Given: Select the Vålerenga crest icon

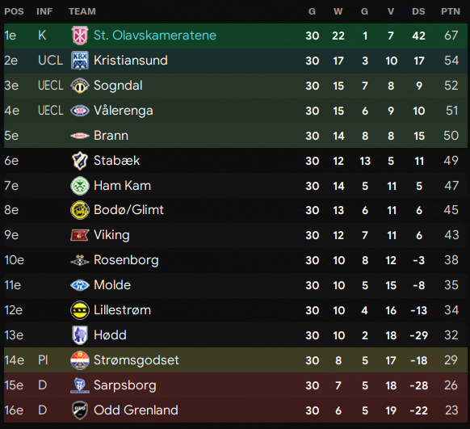Looking at the screenshot, I should click(80, 111).
